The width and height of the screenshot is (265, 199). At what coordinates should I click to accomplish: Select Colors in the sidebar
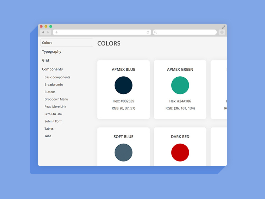coord(67,43)
